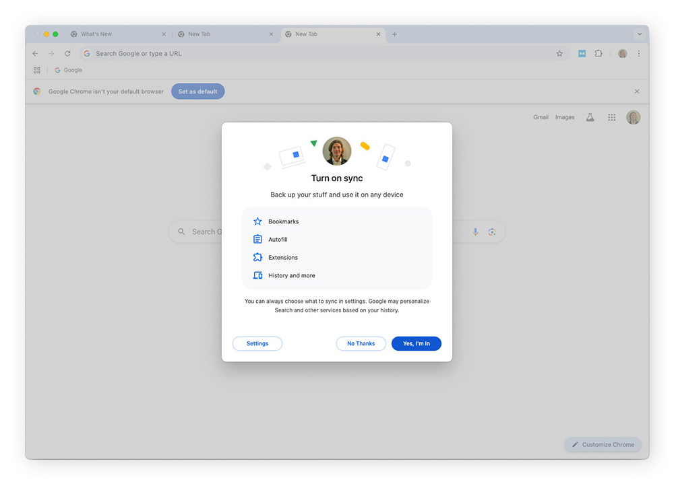The image size is (674, 484).
Task: Accept sync with Yes, I'm in
Action: click(417, 343)
